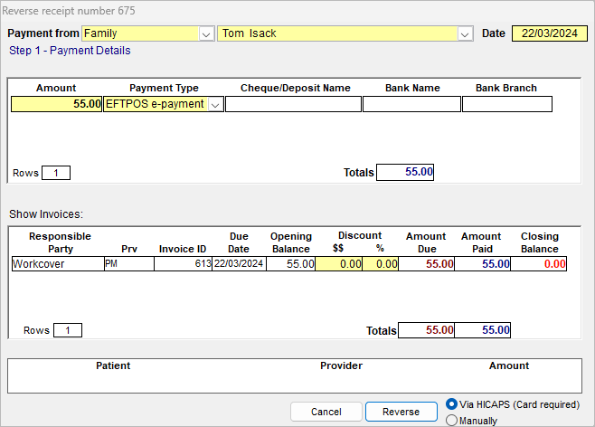
Task: Click the Discount $$ field in invoice row
Action: [339, 264]
